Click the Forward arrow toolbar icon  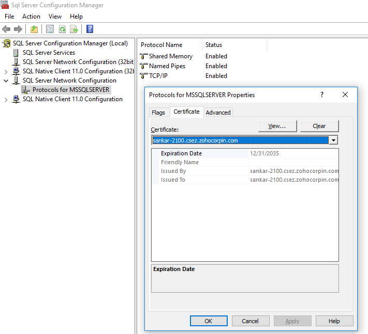[x=18, y=29]
